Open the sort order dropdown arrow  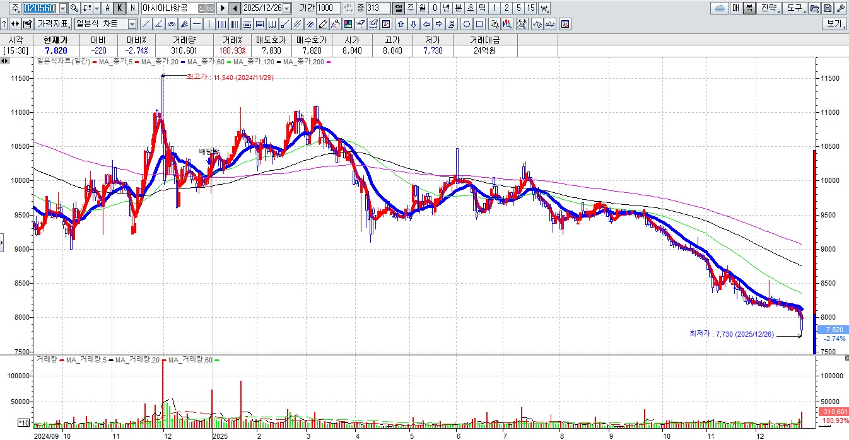(x=97, y=8)
